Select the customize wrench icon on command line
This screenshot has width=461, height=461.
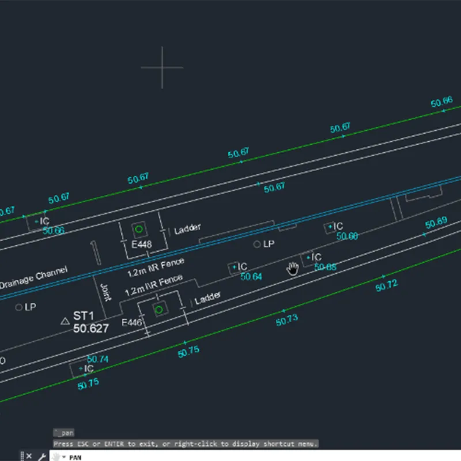click(x=41, y=456)
